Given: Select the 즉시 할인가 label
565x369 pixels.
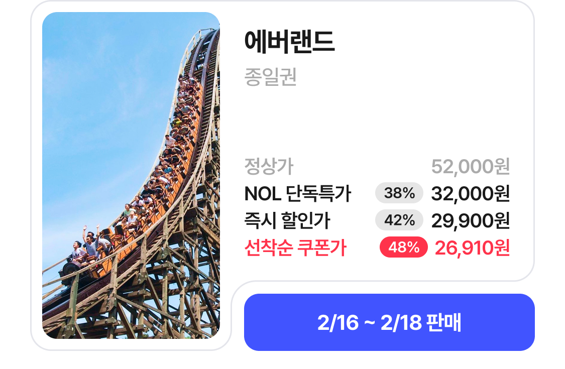Looking at the screenshot, I should pos(287,220).
